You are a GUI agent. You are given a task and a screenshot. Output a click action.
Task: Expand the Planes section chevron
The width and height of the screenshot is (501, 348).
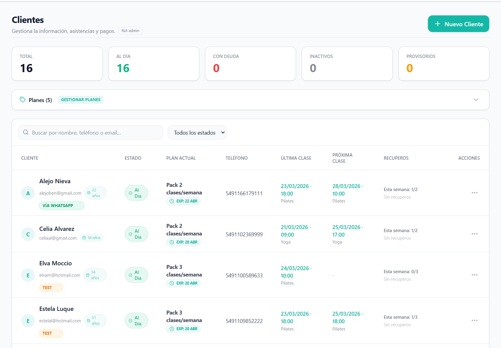(476, 100)
